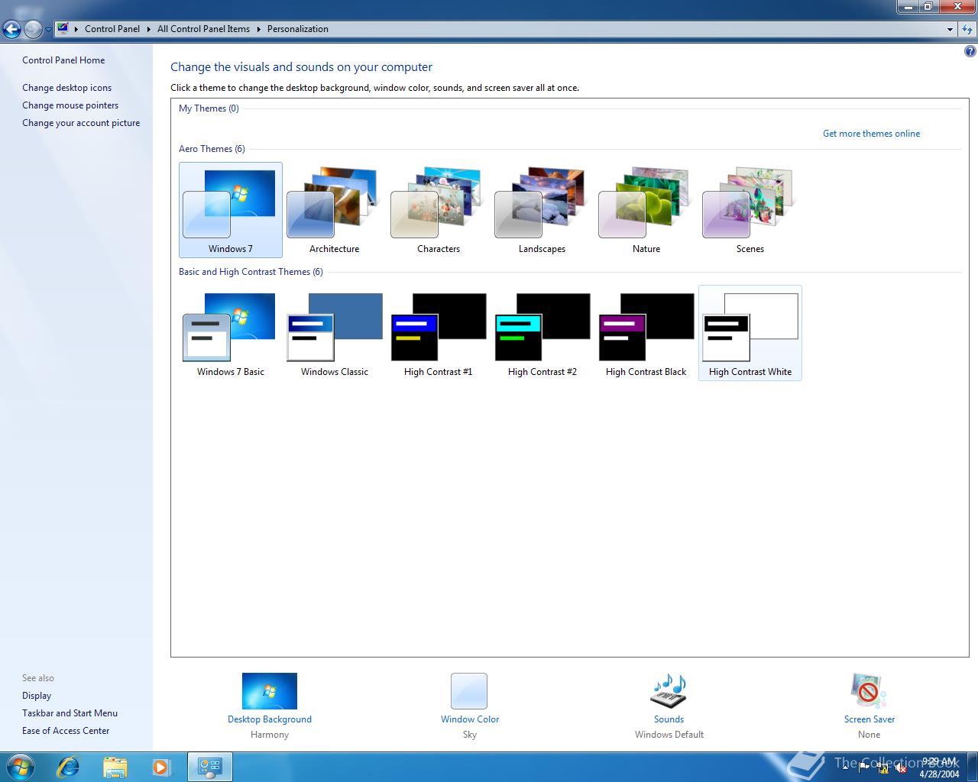
Task: Choose the Characters theme
Action: (x=438, y=210)
